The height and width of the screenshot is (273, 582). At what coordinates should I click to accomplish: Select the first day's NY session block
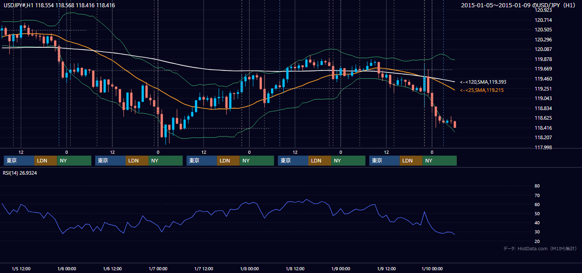pyautogui.click(x=74, y=161)
